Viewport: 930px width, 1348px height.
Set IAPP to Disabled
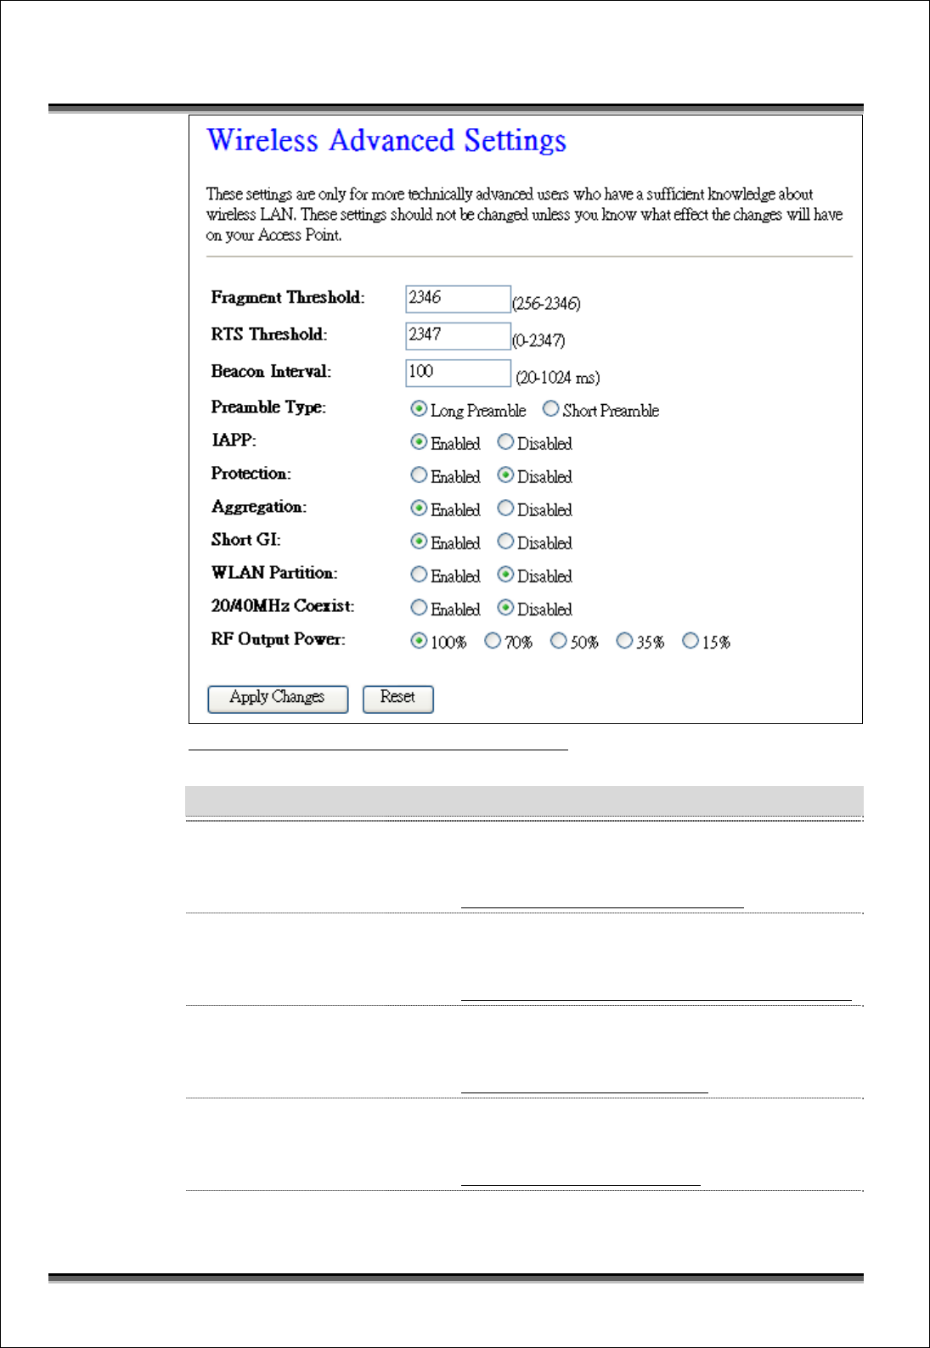(x=505, y=442)
